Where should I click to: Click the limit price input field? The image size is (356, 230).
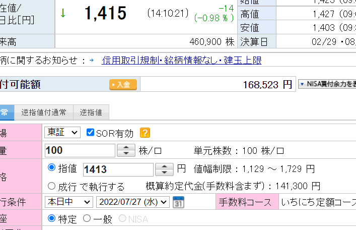click(x=118, y=169)
